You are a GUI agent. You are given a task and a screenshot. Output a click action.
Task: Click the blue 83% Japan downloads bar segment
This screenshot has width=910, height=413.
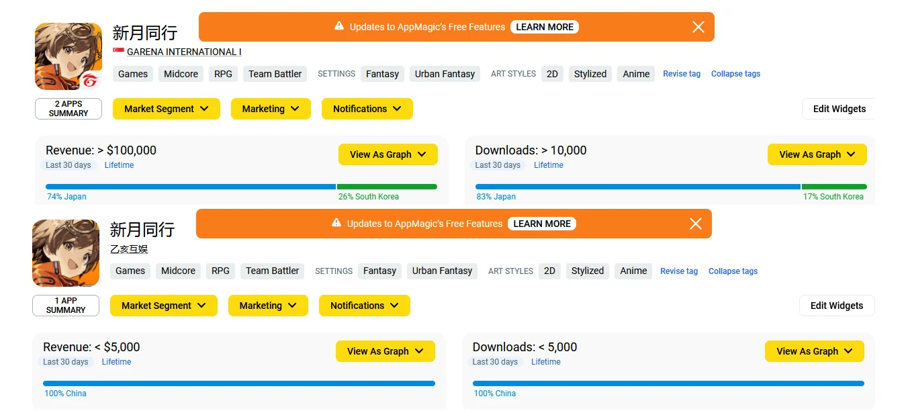(x=638, y=187)
